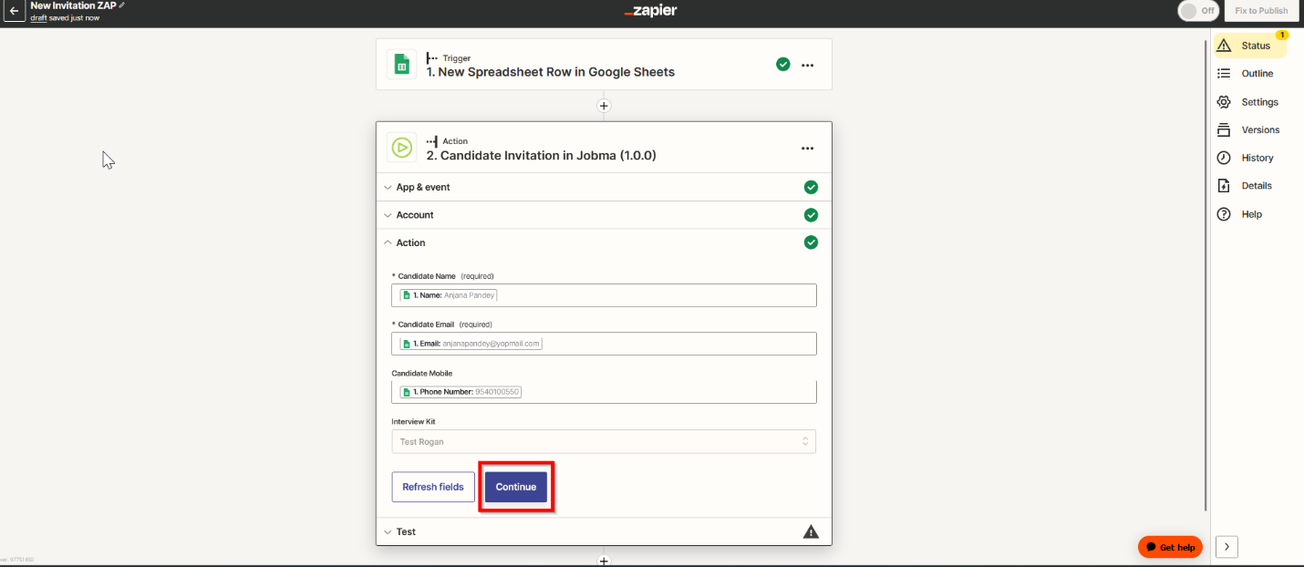1304x567 pixels.
Task: Expand the App & event section
Action: click(604, 187)
